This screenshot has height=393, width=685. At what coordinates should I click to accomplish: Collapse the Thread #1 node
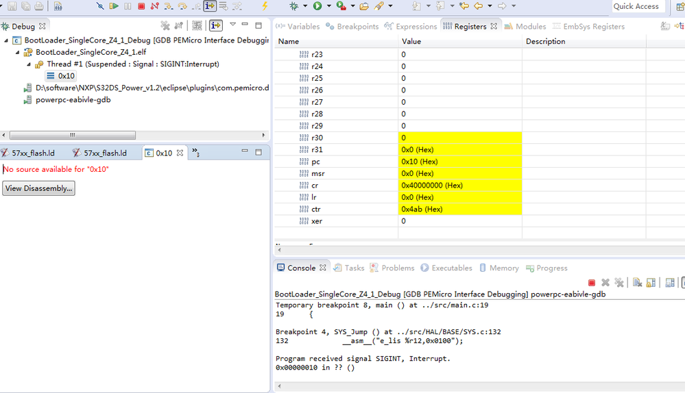tap(29, 64)
